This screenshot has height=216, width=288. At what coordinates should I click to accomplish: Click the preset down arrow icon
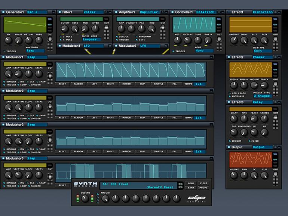pyautogui.click(x=181, y=187)
